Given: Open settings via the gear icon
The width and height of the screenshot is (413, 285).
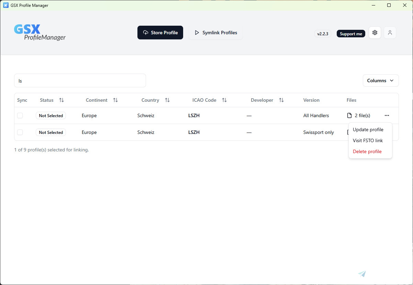Looking at the screenshot, I should click(x=375, y=33).
